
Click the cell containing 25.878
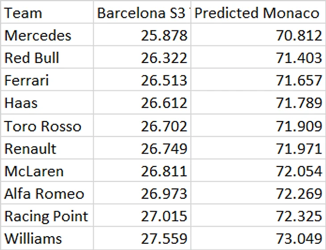tap(142, 35)
